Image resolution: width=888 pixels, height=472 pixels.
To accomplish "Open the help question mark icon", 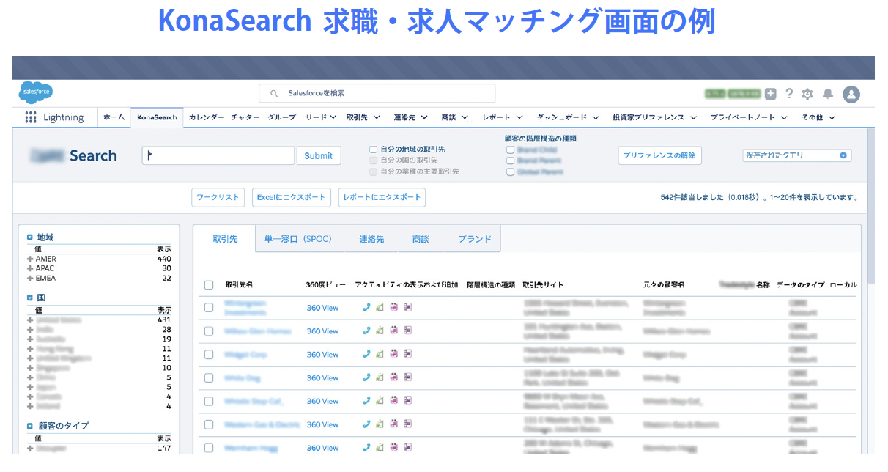I will 789,94.
